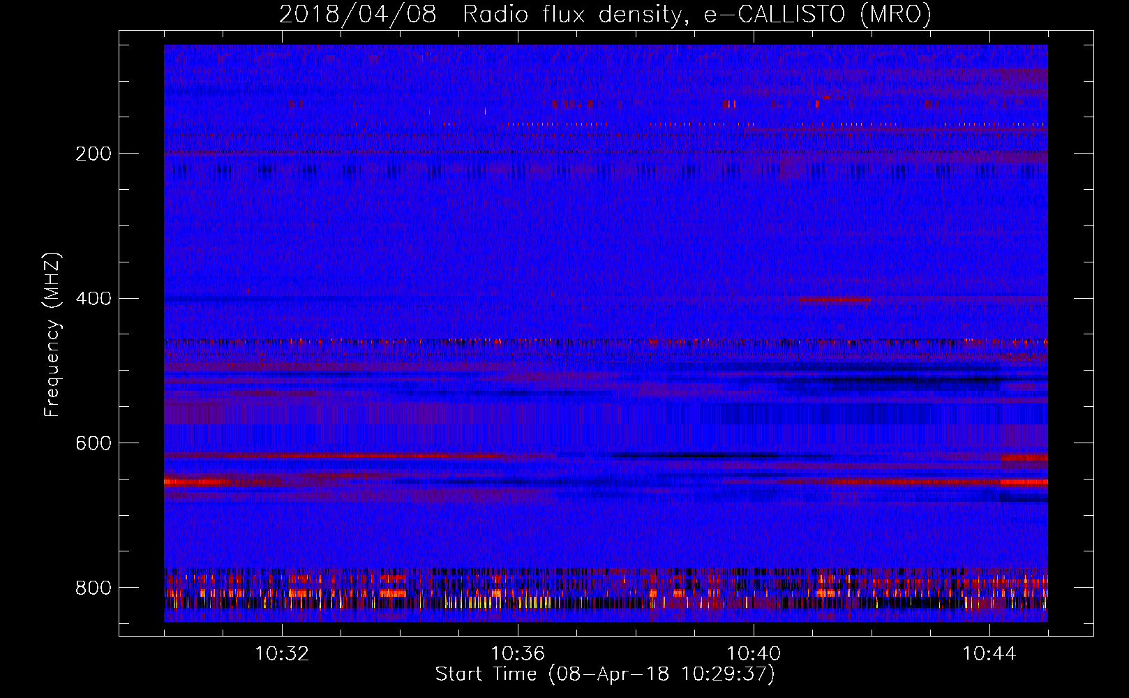Click the date "2018/04/08" in the title
The image size is (1129, 698).
(x=358, y=14)
